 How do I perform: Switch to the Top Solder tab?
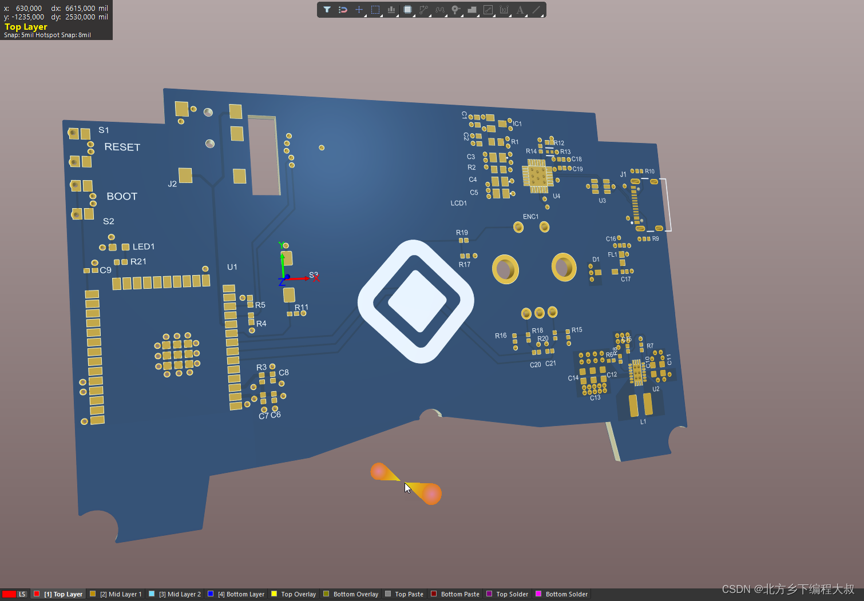pos(508,594)
